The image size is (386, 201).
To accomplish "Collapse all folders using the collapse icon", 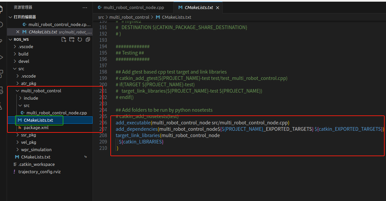I will tap(88, 39).
